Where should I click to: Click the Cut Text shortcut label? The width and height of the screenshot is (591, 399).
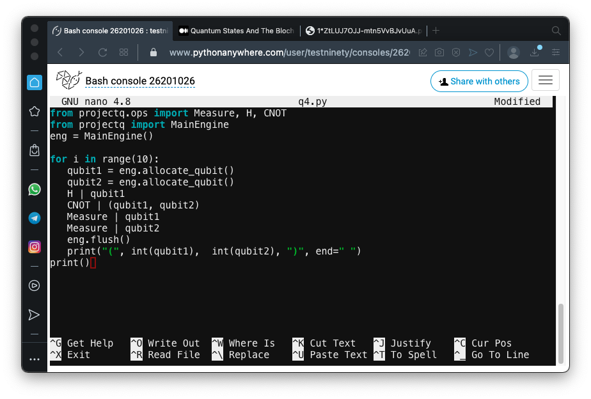(x=333, y=343)
